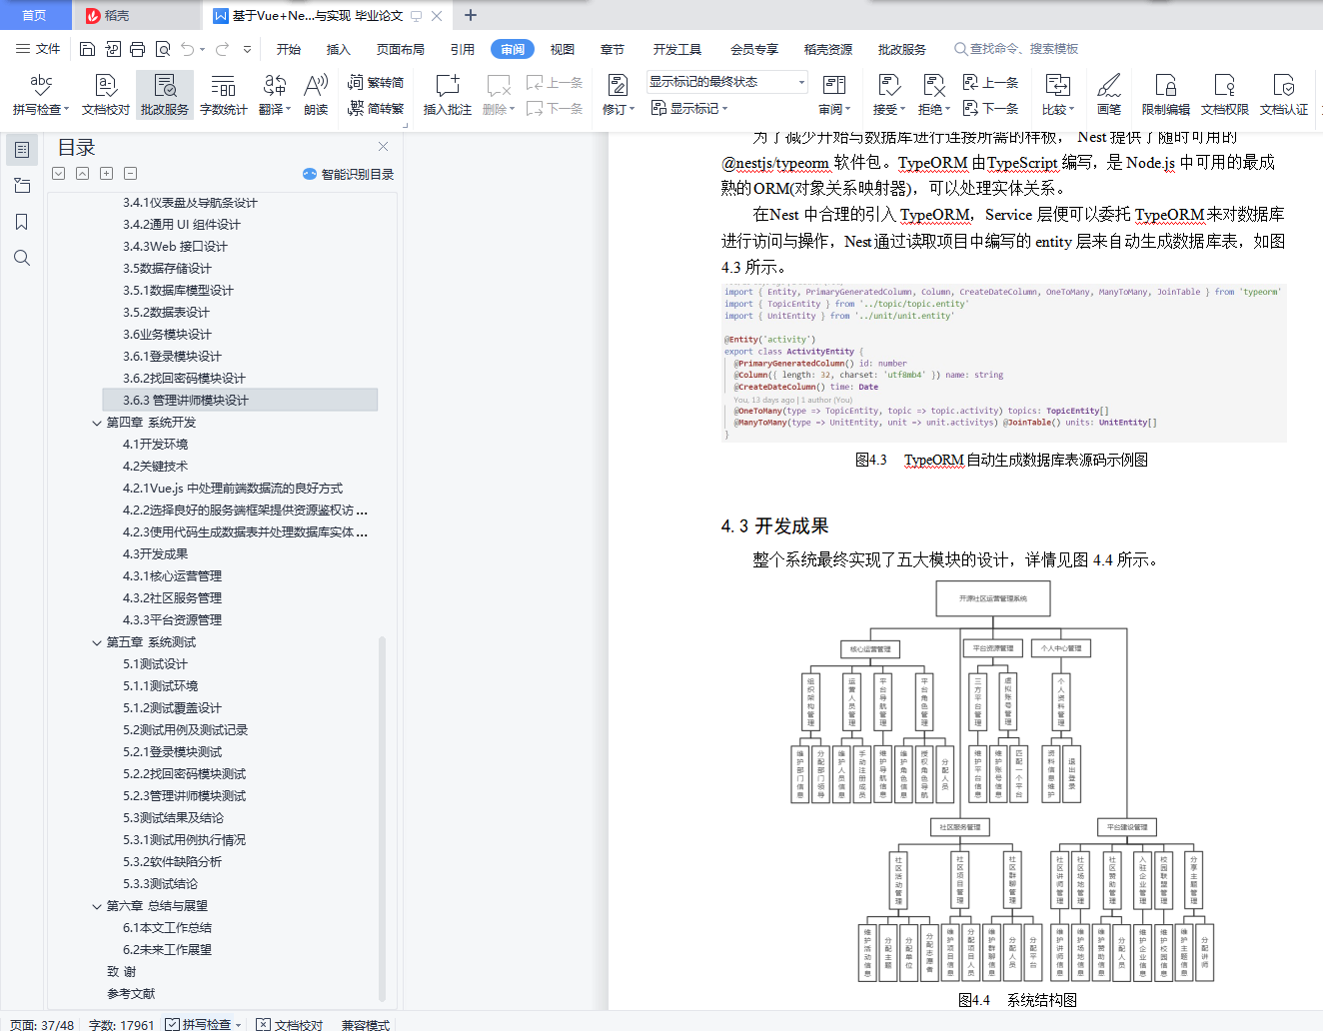The image size is (1323, 1031).
Task: Go to previous comment 上一条 beside 删除
Action: coord(555,83)
